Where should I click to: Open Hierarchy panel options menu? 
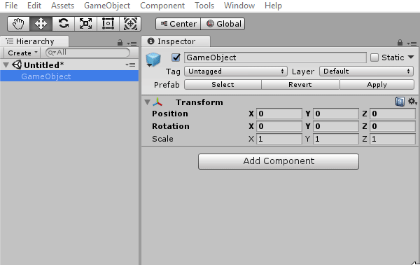tap(132, 43)
